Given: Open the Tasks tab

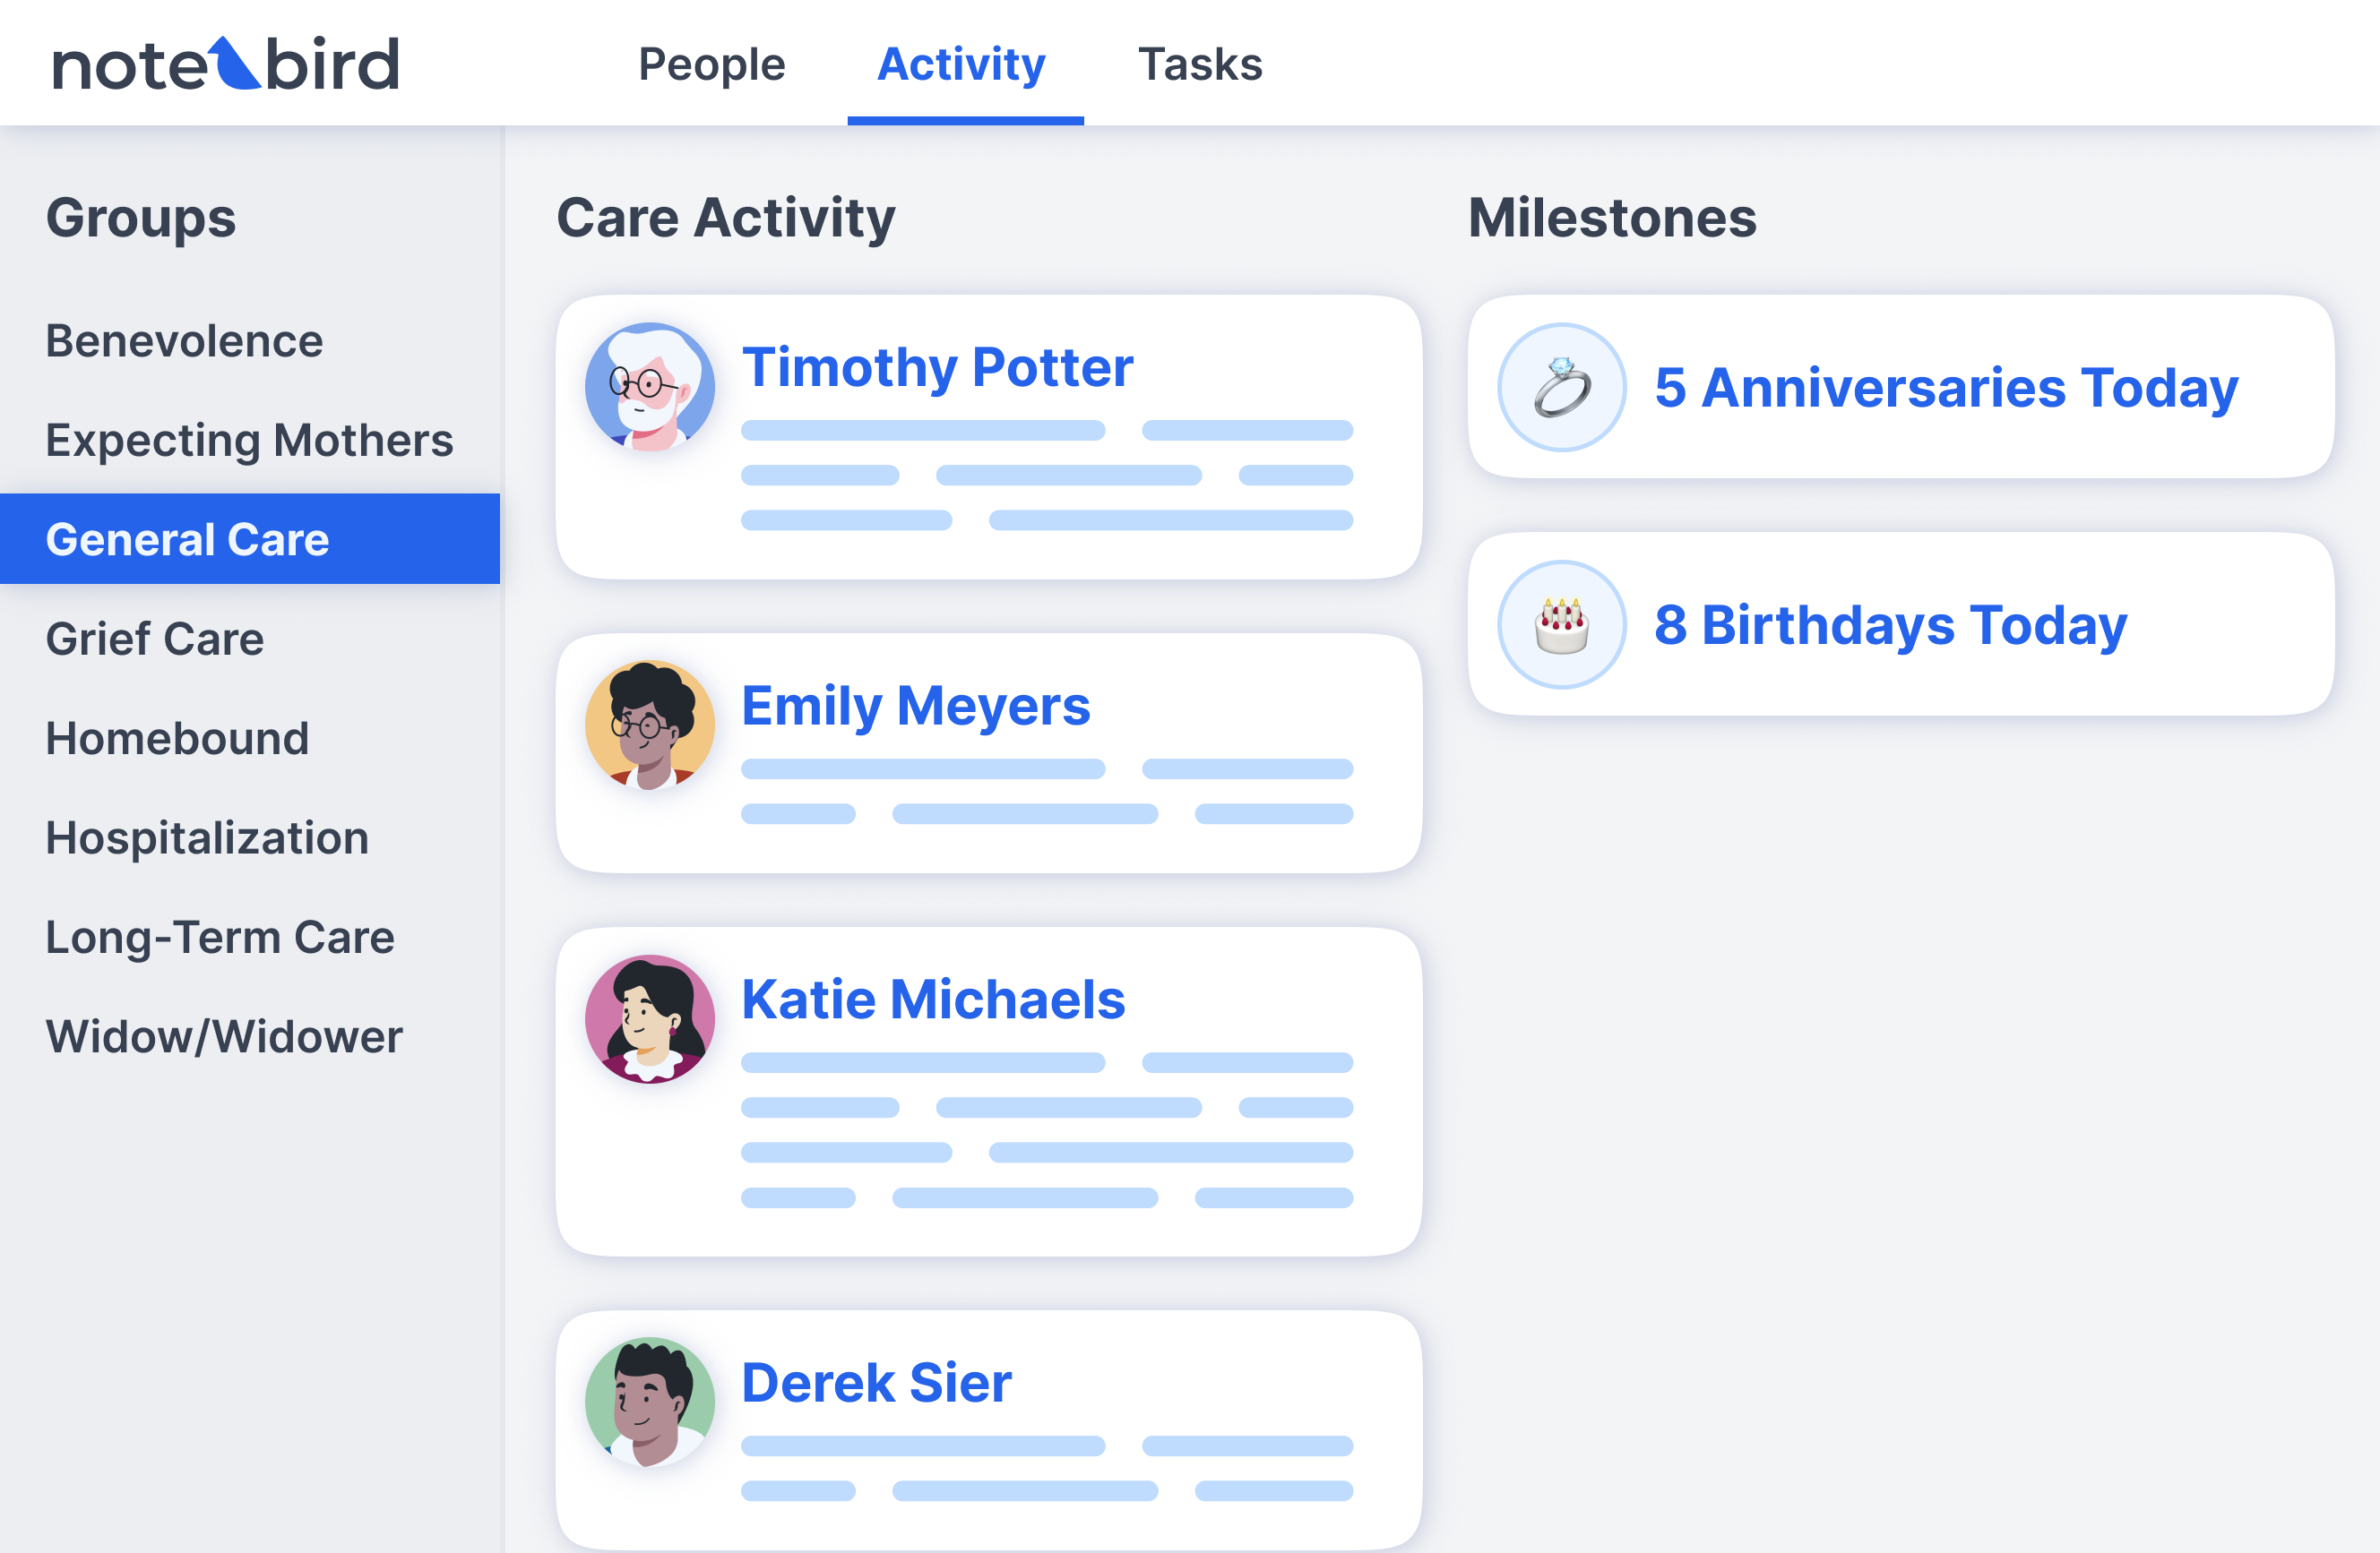Looking at the screenshot, I should point(1200,63).
